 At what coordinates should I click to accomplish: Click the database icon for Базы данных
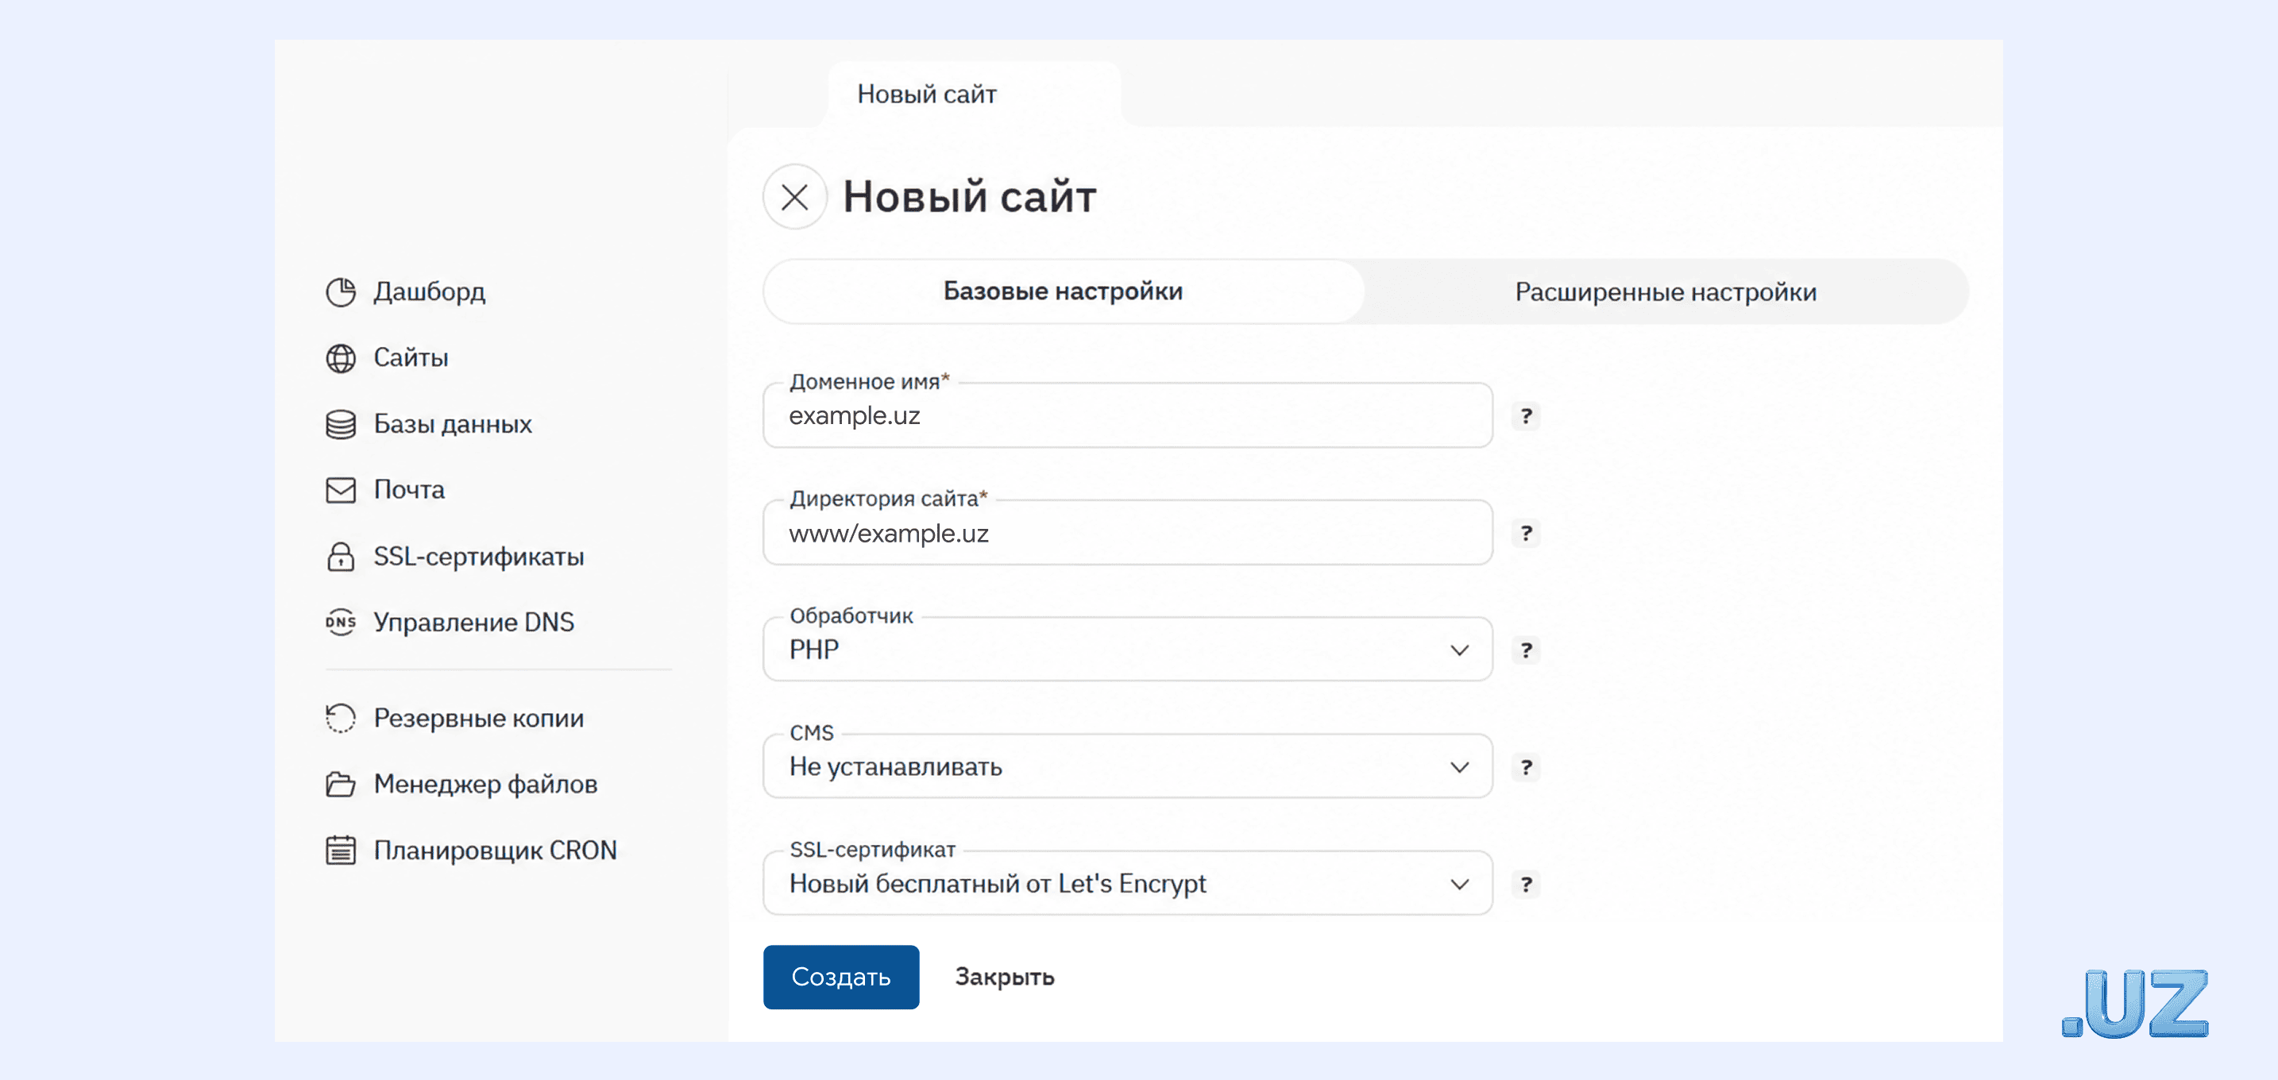pyautogui.click(x=341, y=424)
